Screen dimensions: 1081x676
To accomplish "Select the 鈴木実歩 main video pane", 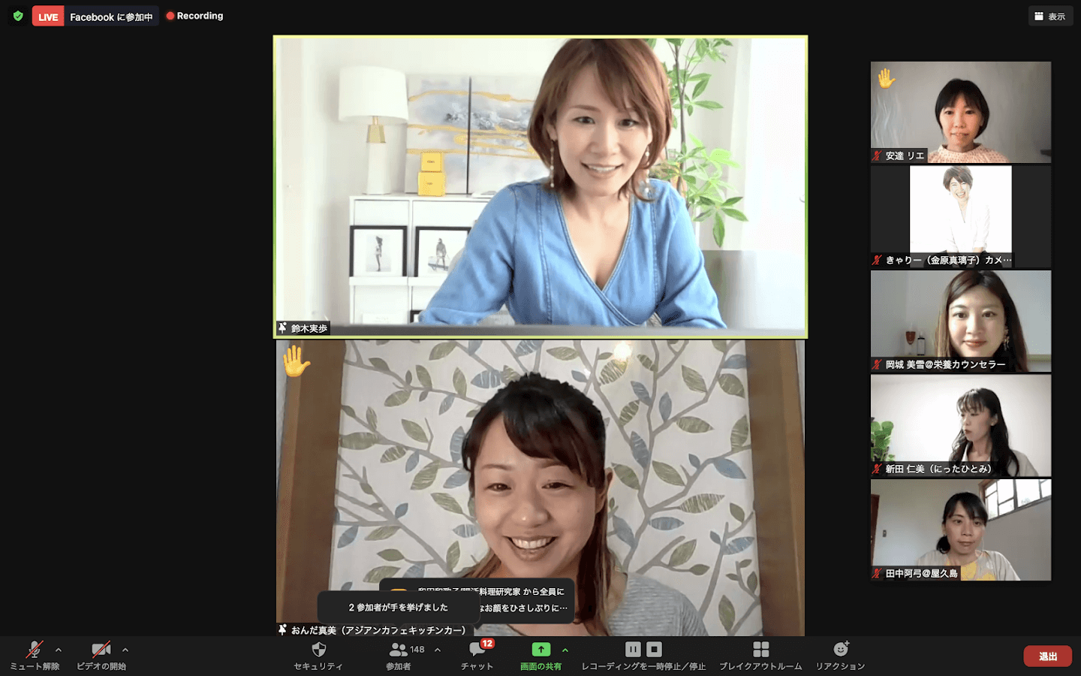I will click(x=540, y=186).
